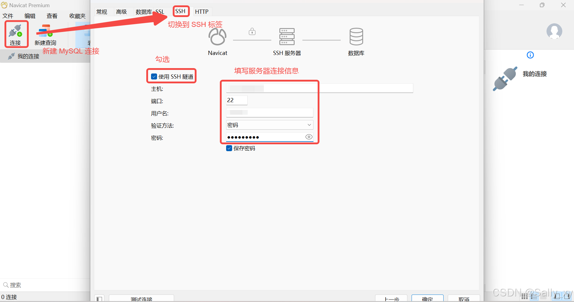The image size is (574, 302).
Task: Toggle the left pane icon in status bar
Action: (557, 296)
